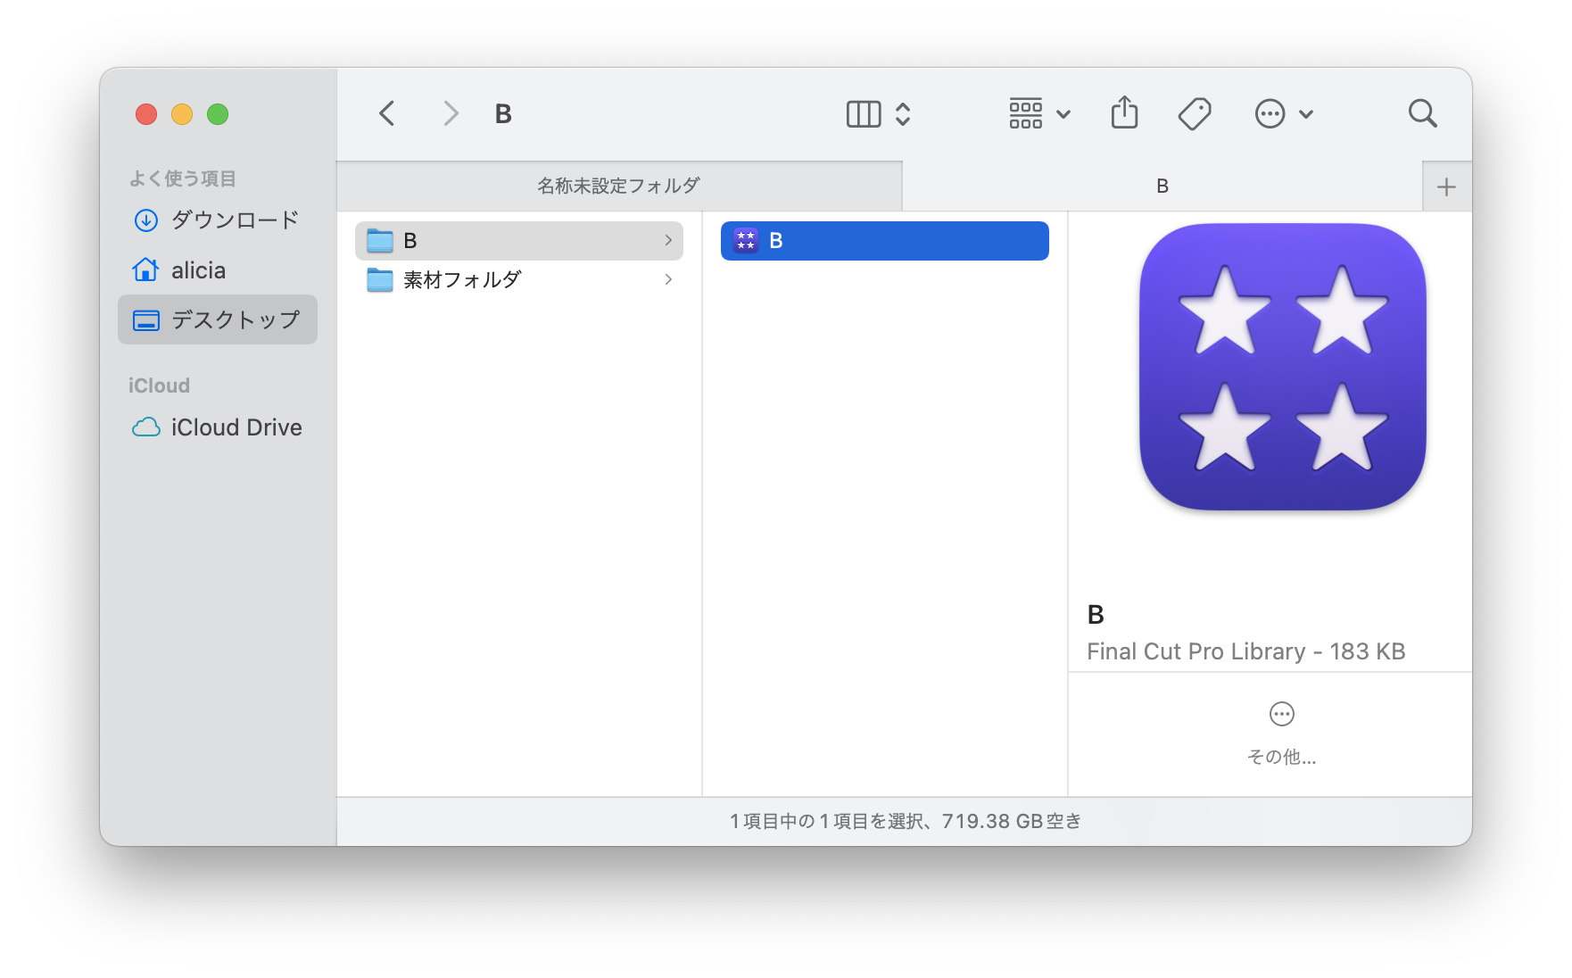
Task: Click the group-by grid icon
Action: pyautogui.click(x=1026, y=114)
